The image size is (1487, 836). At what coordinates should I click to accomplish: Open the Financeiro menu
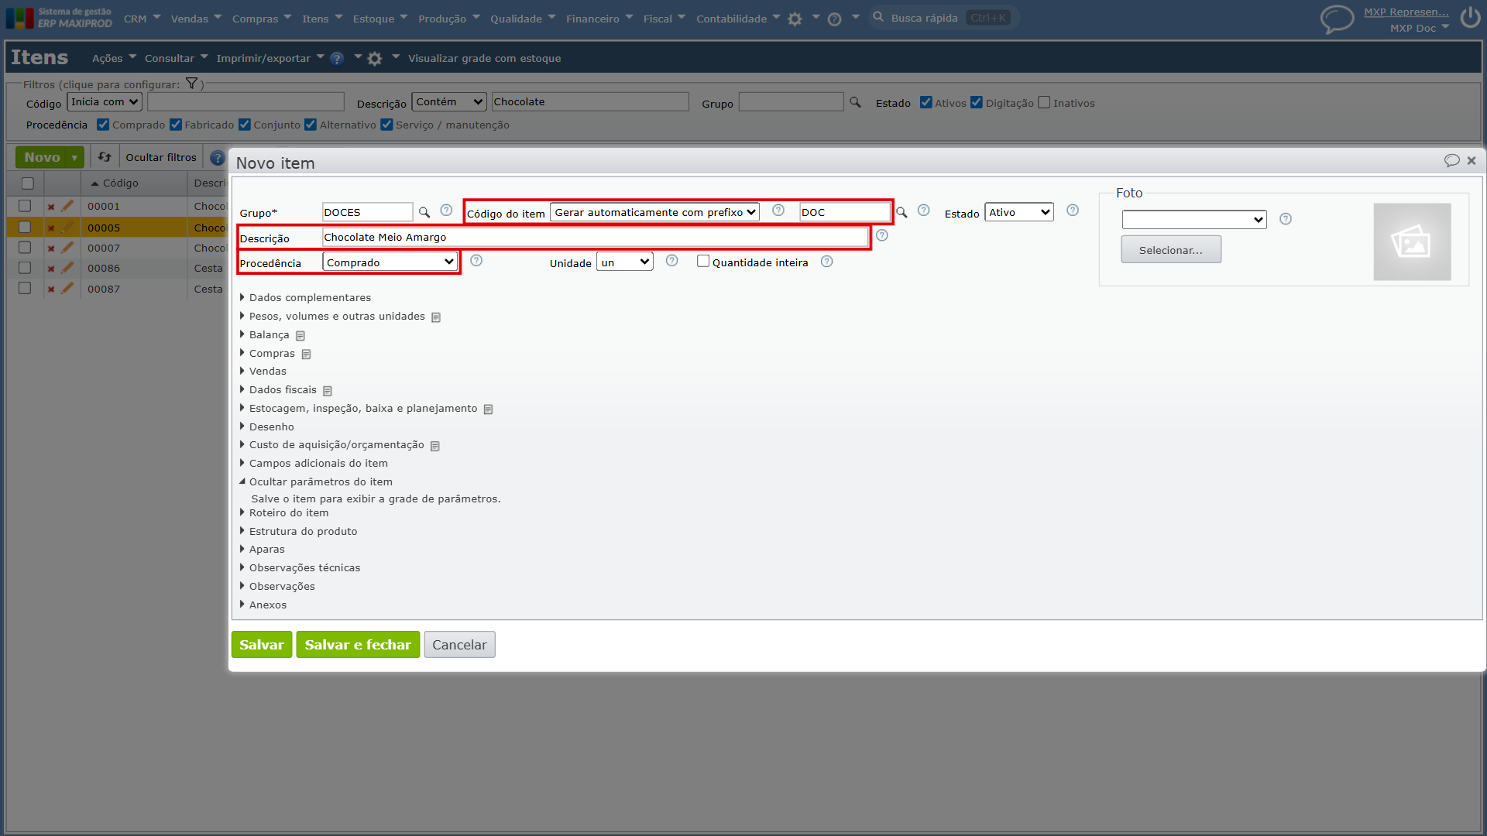[599, 19]
